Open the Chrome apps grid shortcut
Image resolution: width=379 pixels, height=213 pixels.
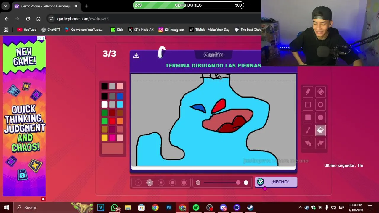[x=6, y=30]
